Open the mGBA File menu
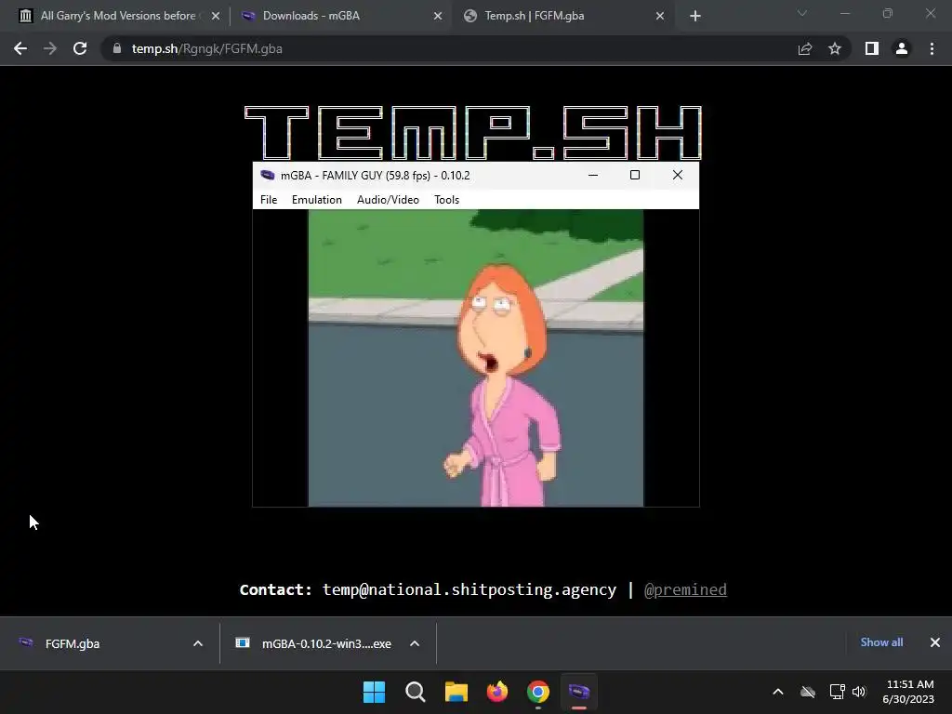Viewport: 952px width, 714px height. 269,200
